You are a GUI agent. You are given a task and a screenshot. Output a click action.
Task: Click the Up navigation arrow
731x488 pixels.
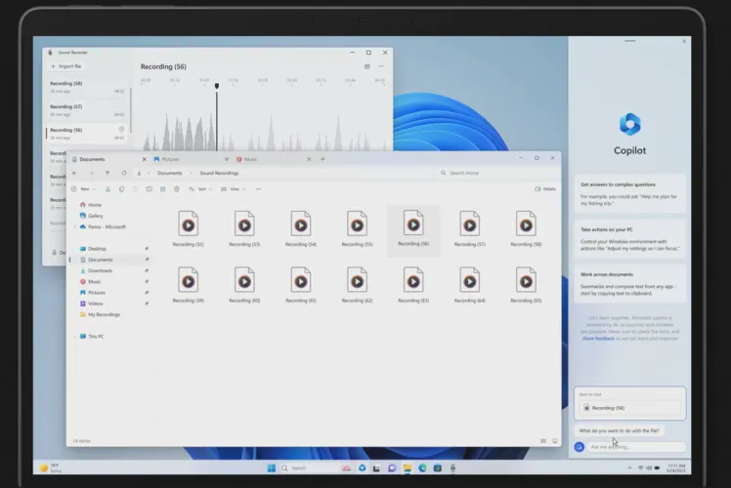point(107,173)
